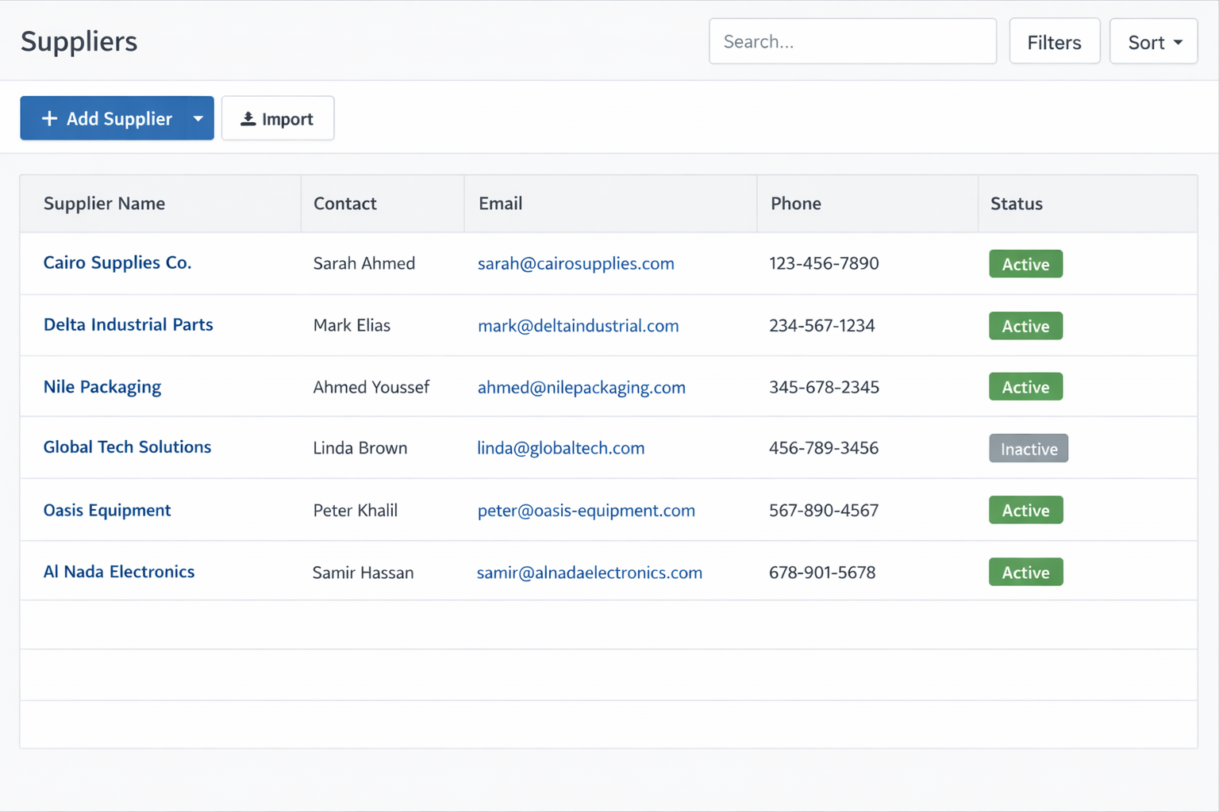Email sarah@cairosupplies.com
1219x812 pixels.
click(575, 263)
